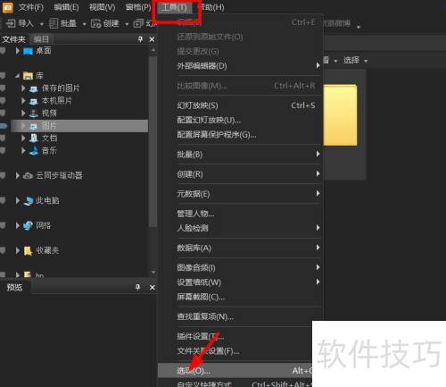The height and width of the screenshot is (387, 446).
Task: Expand the 桌面 tree node
Action: 18,51
